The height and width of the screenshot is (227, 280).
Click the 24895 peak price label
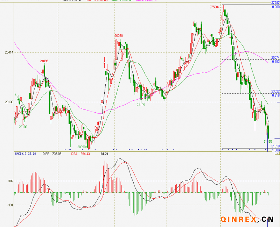44,61
